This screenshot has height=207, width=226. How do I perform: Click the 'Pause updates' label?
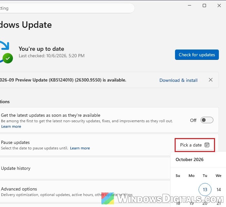click(15, 143)
